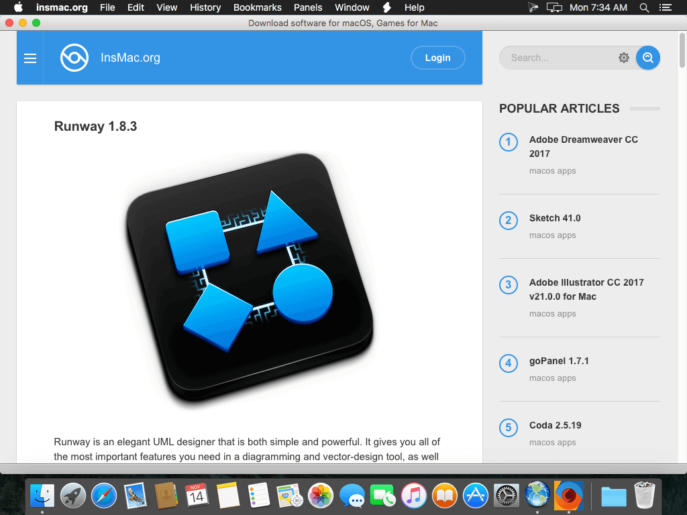Viewport: 687px width, 515px height.
Task: Open search settings gear icon
Action: (x=623, y=58)
